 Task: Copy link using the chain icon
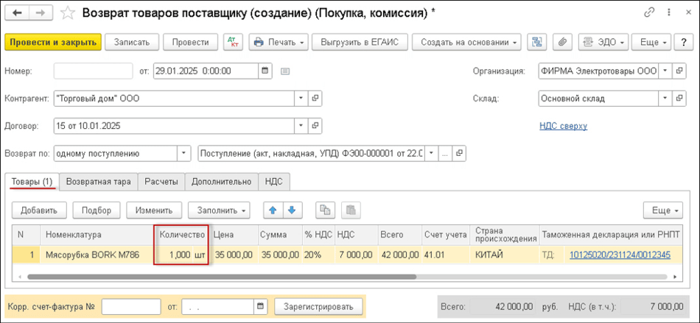pyautogui.click(x=649, y=13)
